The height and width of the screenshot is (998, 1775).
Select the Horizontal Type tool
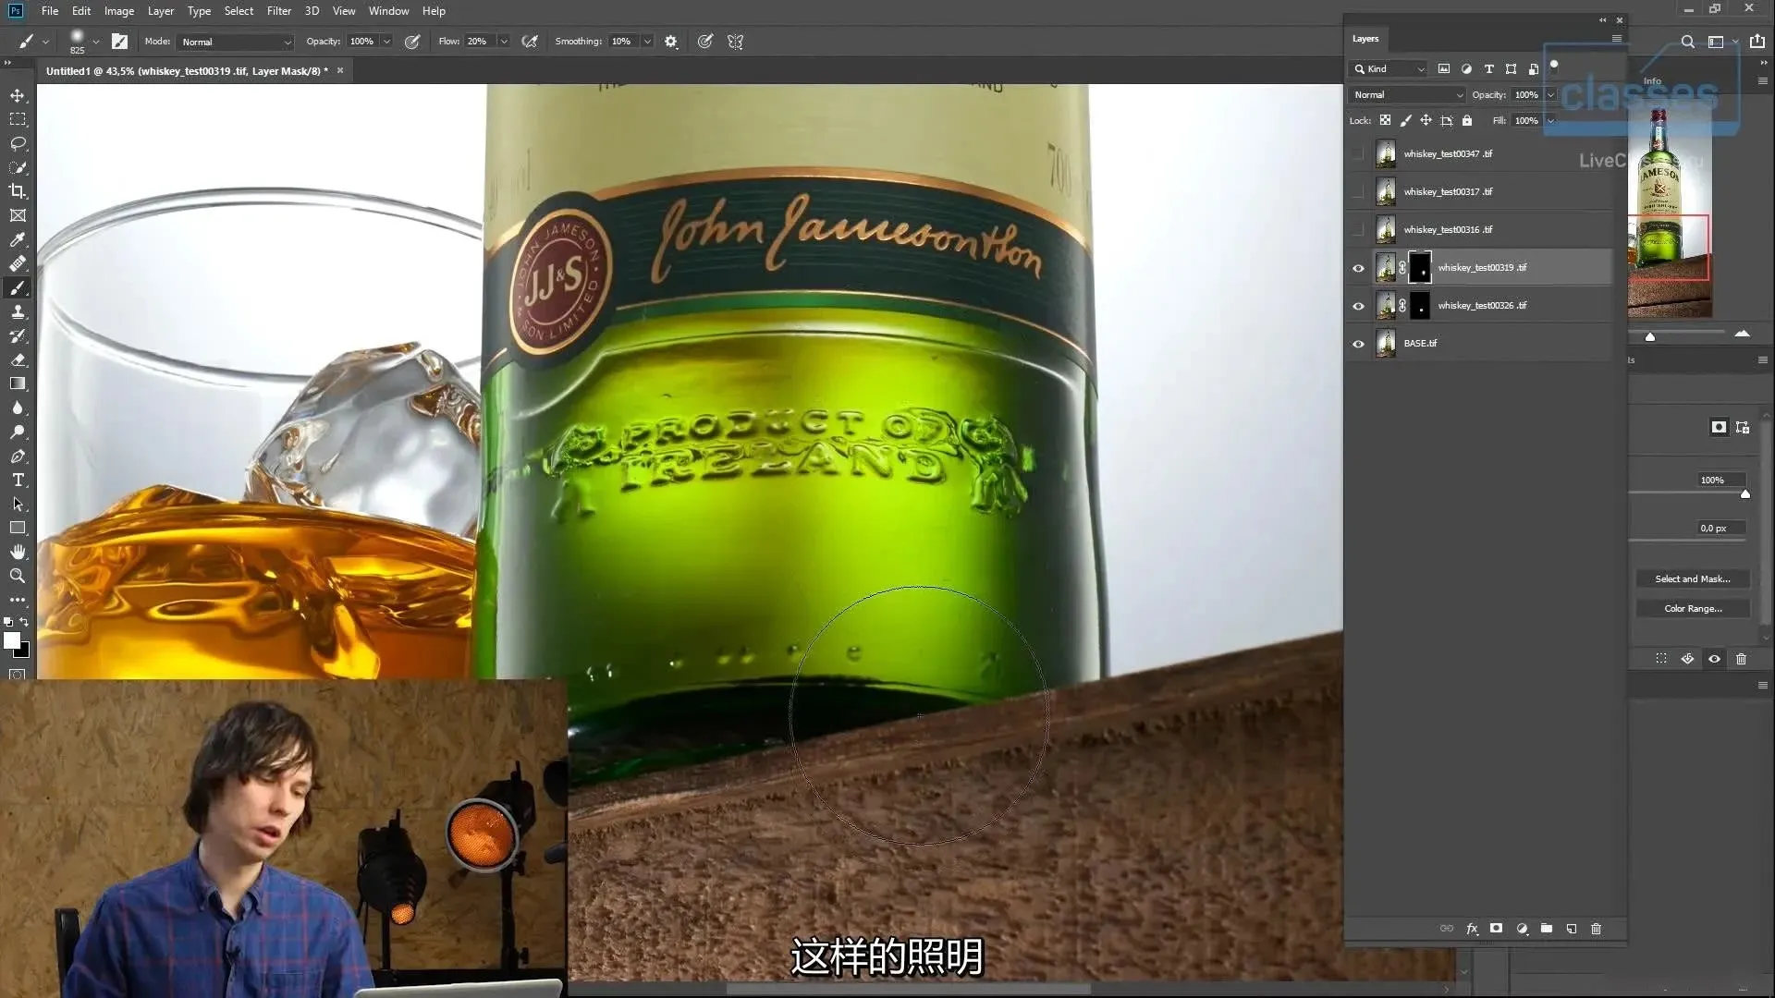click(x=18, y=480)
